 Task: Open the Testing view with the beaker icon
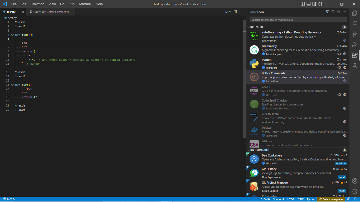pos(354,66)
